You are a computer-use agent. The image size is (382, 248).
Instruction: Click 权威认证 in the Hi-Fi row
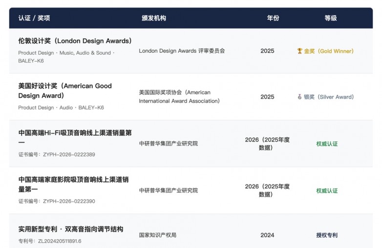pos(327,144)
